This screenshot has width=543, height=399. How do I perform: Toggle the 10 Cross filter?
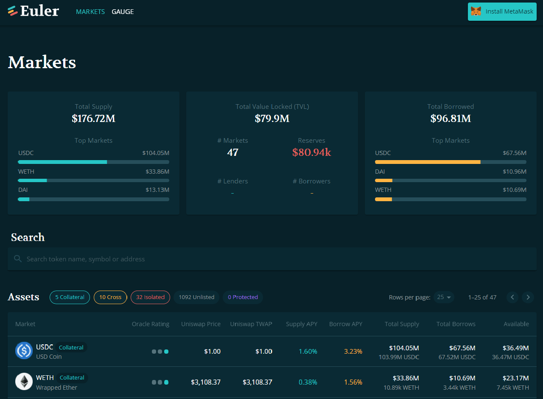tap(110, 297)
